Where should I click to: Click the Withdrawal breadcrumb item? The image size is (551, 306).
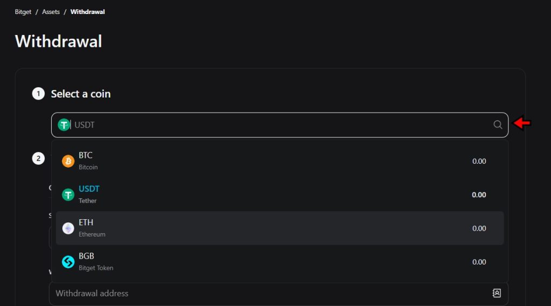coord(88,12)
